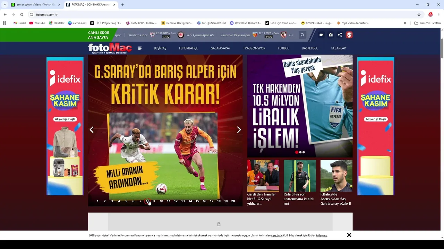Open the Giriş Microsoft 365 bookmark
This screenshot has height=249, width=444.
[212, 23]
